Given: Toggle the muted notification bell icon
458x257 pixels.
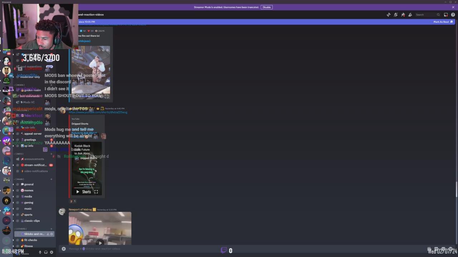Looking at the screenshot, I should point(396,15).
